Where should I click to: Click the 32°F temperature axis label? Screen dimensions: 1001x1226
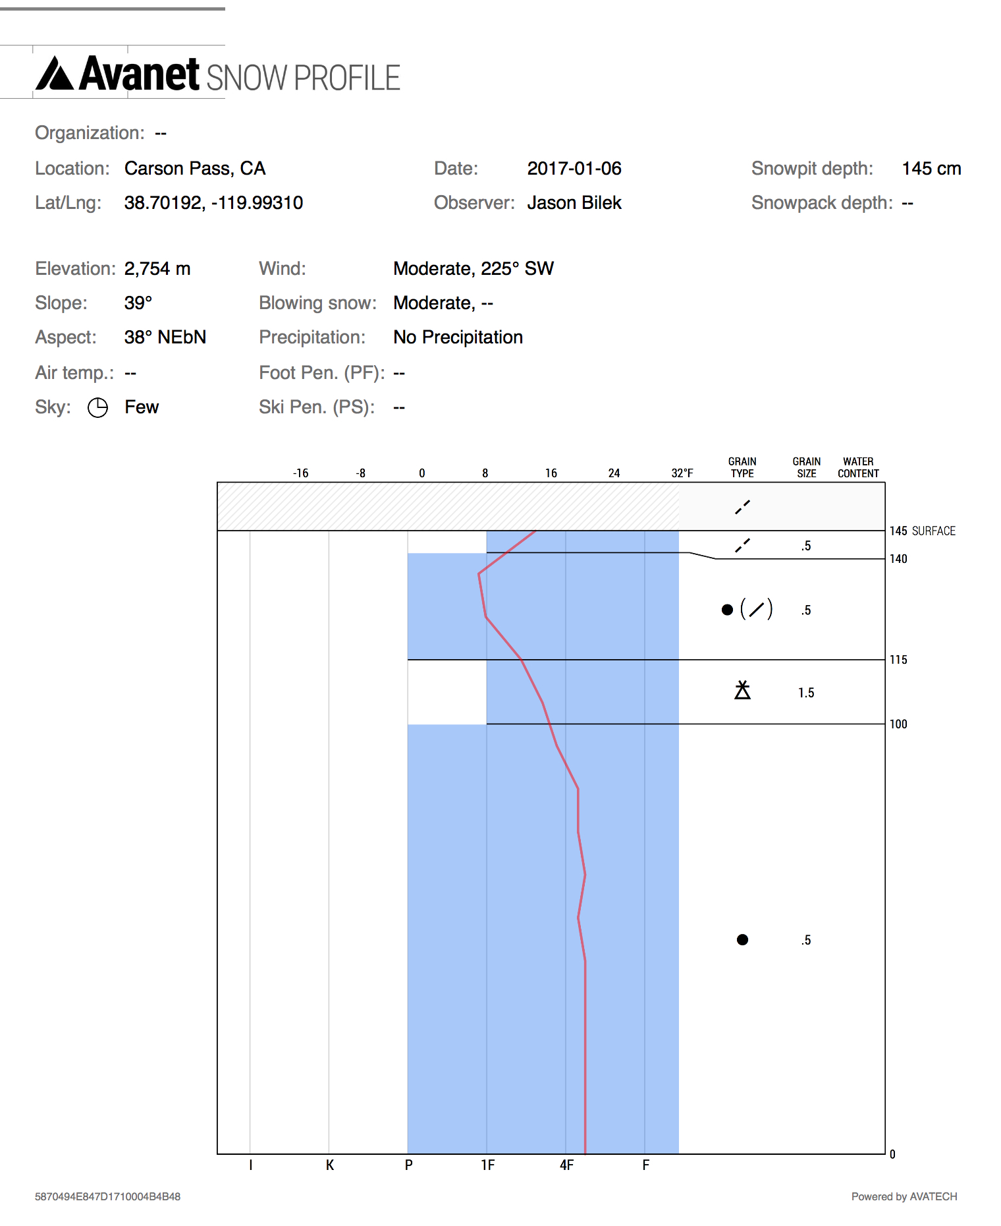click(x=682, y=473)
